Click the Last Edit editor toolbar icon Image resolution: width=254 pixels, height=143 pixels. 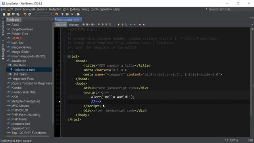pyautogui.click(x=84, y=25)
